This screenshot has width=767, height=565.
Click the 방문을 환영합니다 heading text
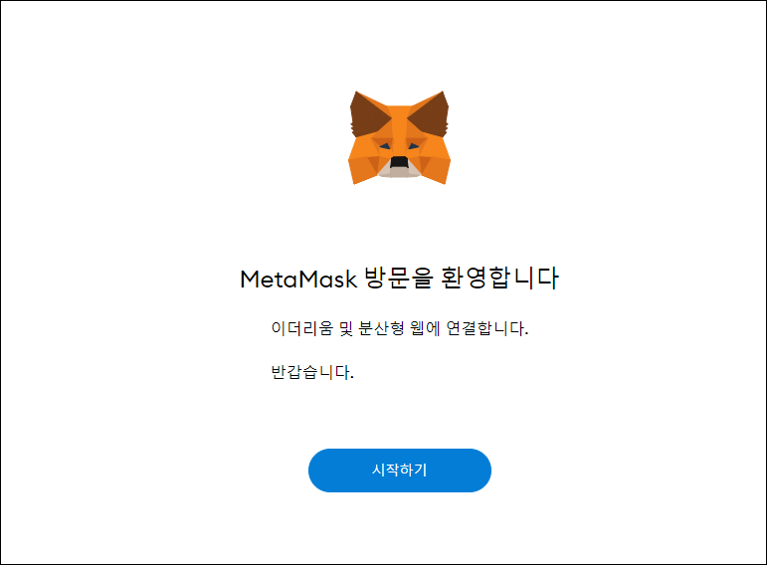(x=462, y=278)
